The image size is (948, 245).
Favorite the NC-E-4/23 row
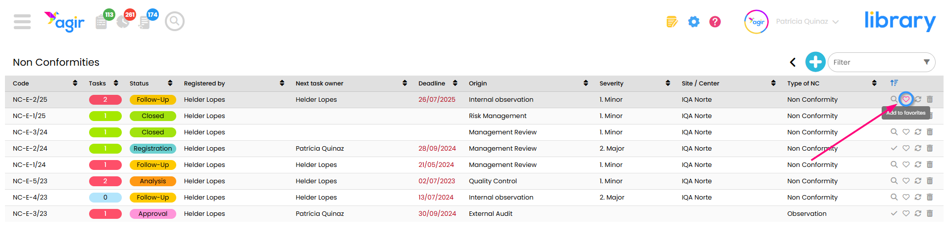pos(906,197)
